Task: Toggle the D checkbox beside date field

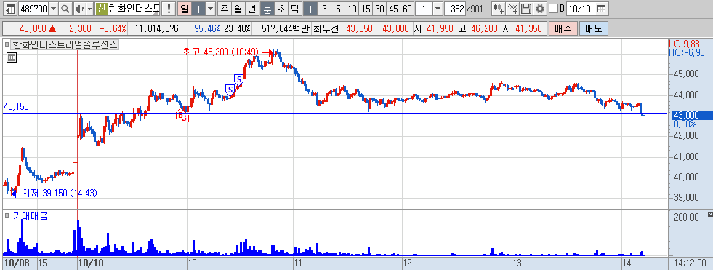Action: (553, 8)
